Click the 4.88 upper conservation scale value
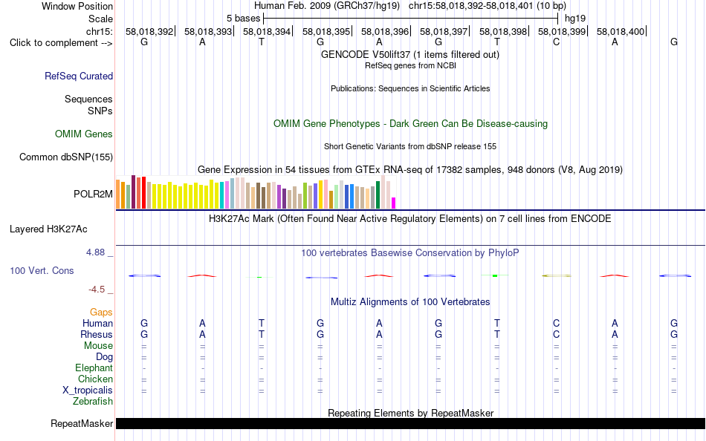The image size is (706, 441). pos(95,252)
